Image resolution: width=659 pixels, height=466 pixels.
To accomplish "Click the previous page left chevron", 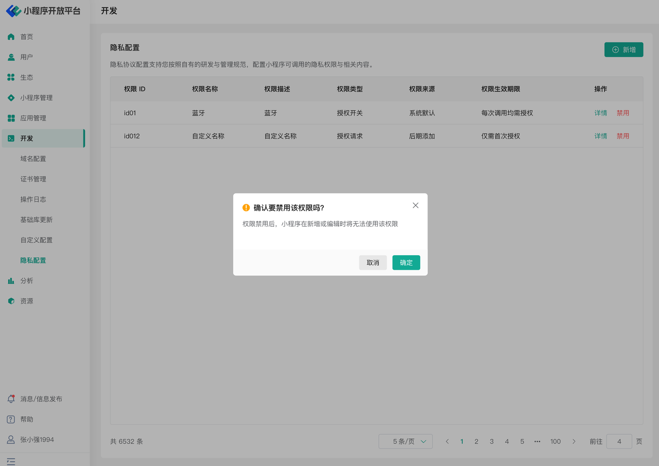I will click(x=447, y=441).
